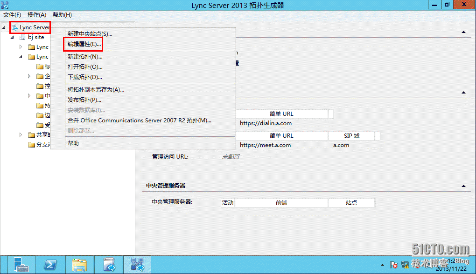Click the 前端 column header
The width and height of the screenshot is (476, 274).
[281, 202]
